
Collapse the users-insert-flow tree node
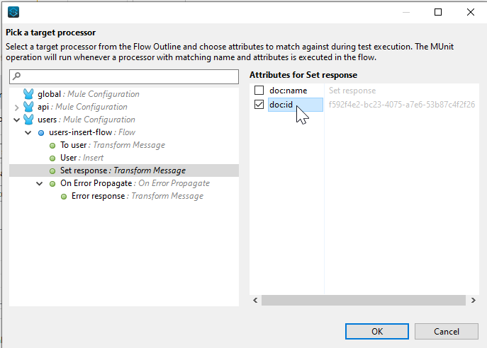click(28, 132)
